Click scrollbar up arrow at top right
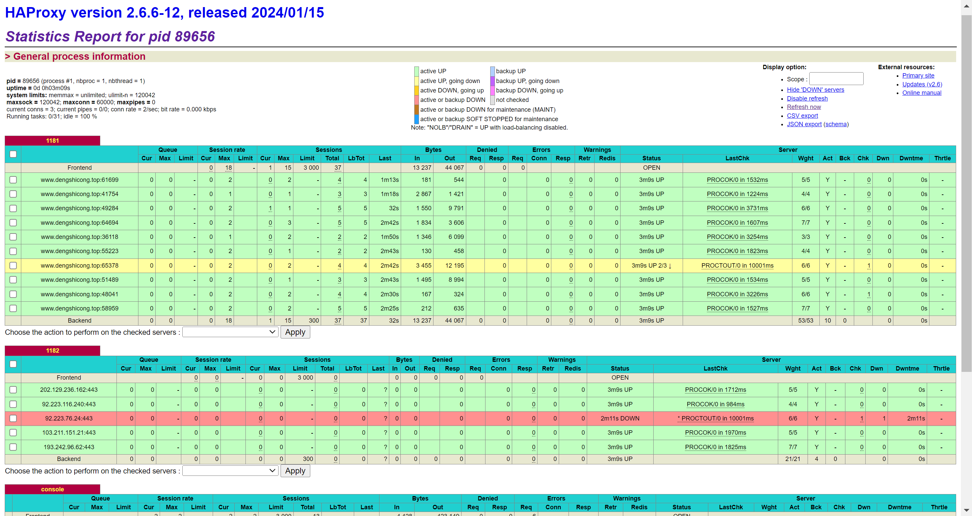This screenshot has height=516, width=972. 966,6
